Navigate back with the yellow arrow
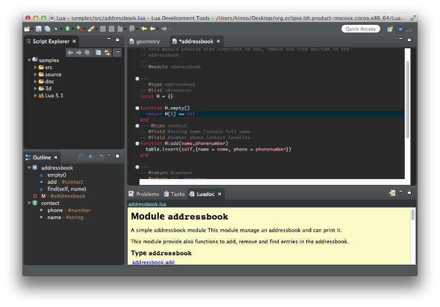This screenshot has height=307, width=440. [152, 29]
